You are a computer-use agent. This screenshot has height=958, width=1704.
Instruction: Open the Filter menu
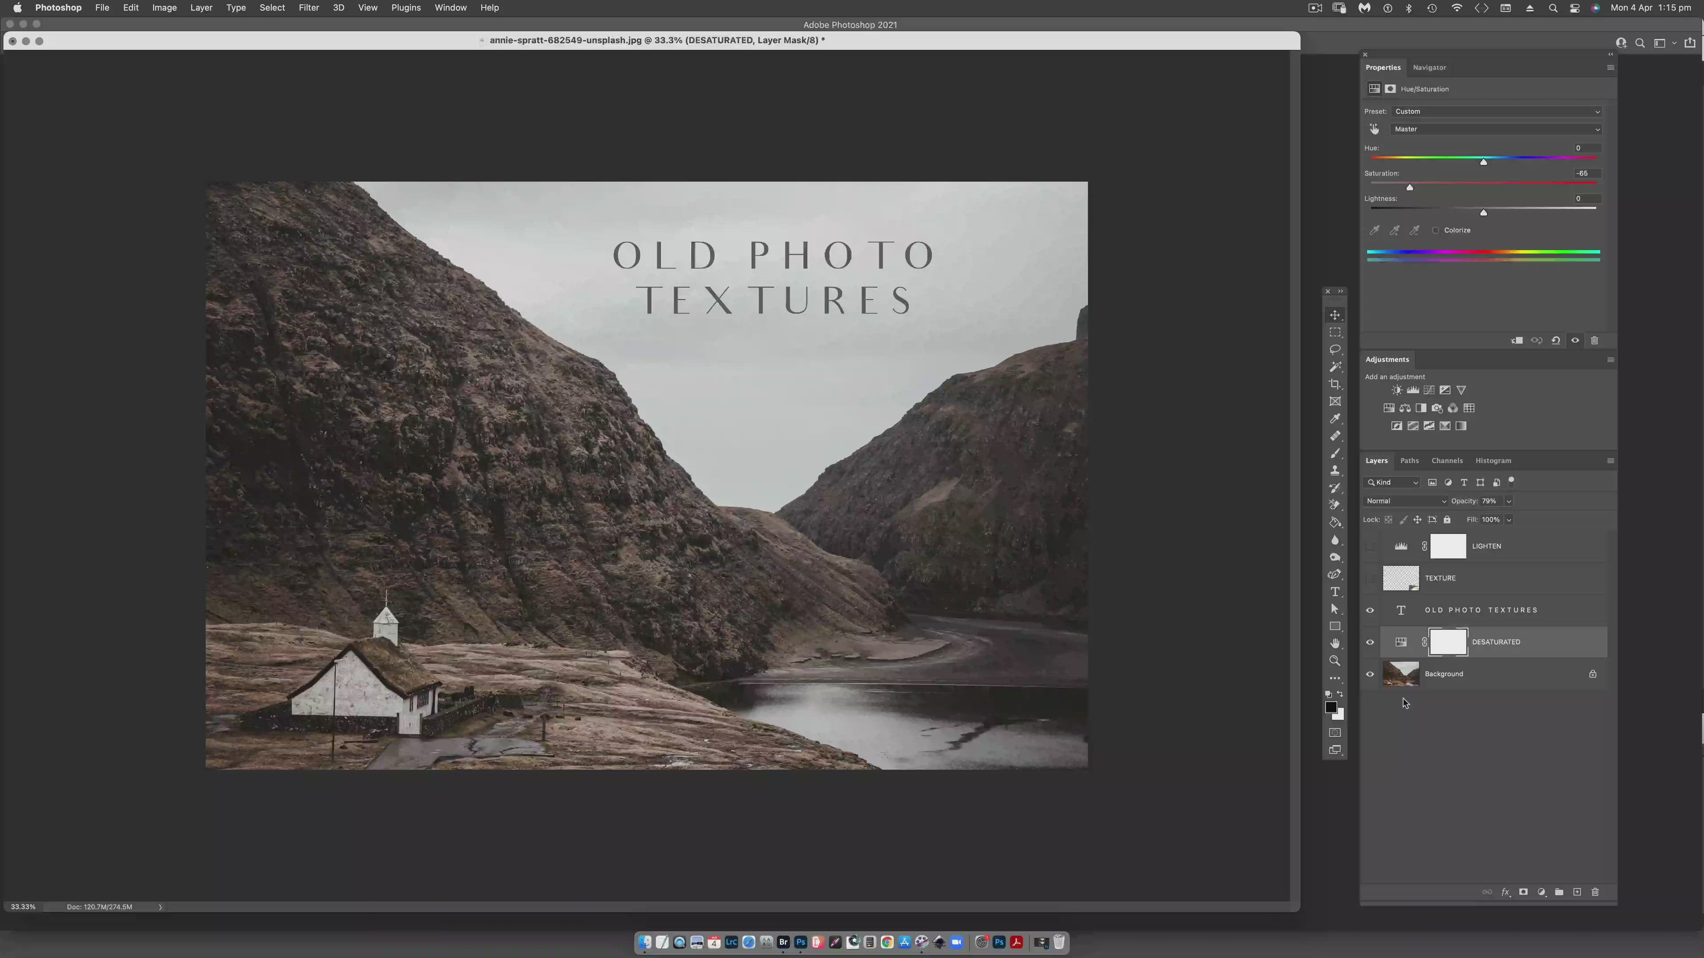308,8
